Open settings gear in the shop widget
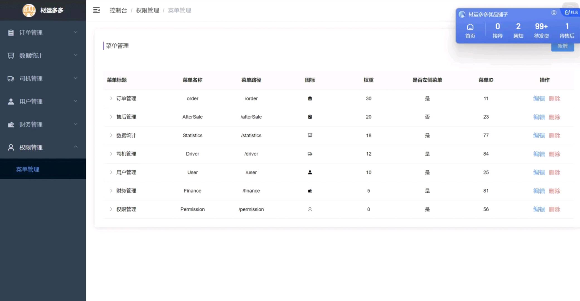This screenshot has height=301, width=580. 554,13
